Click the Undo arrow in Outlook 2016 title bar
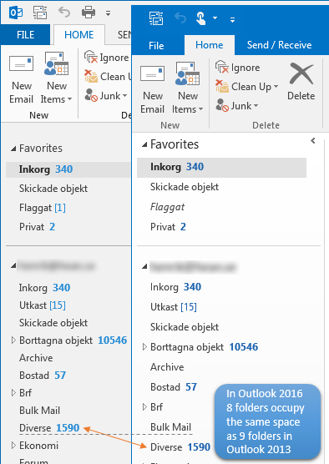This screenshot has height=464, width=329. click(180, 18)
